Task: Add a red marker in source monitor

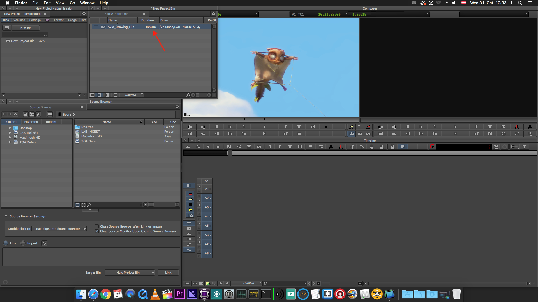Action: point(326,127)
